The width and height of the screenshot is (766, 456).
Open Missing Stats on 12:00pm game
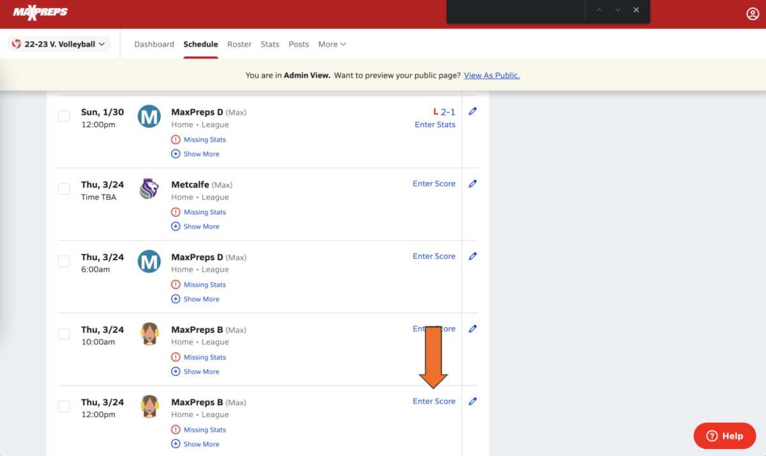tap(199, 430)
